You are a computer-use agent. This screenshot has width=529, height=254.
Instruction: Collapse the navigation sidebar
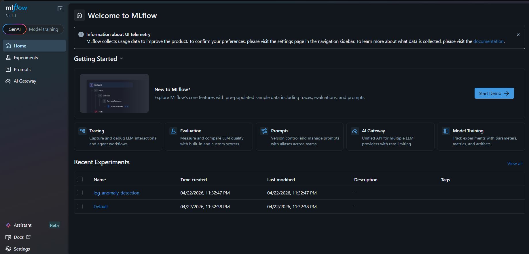(x=60, y=9)
